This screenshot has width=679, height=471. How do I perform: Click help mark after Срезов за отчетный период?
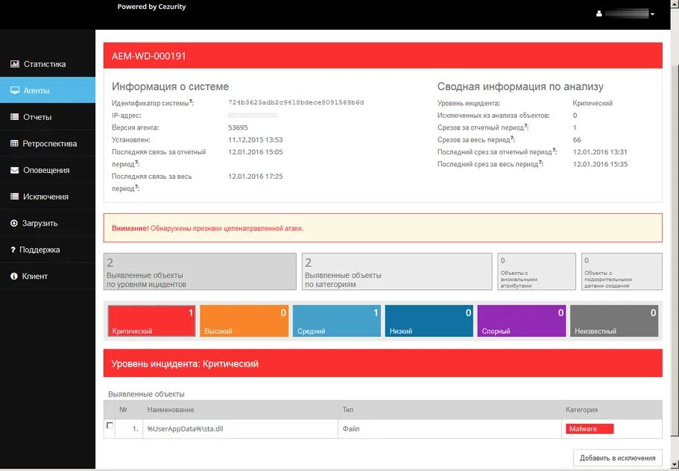[526, 126]
